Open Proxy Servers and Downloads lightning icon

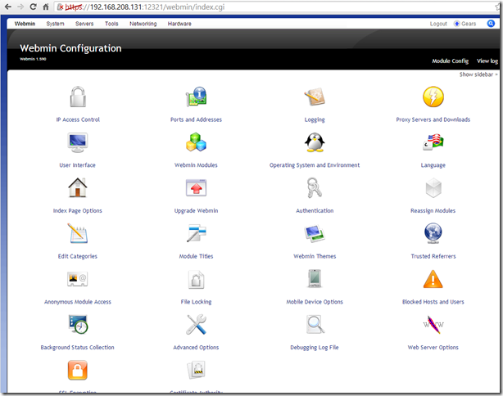tap(433, 97)
